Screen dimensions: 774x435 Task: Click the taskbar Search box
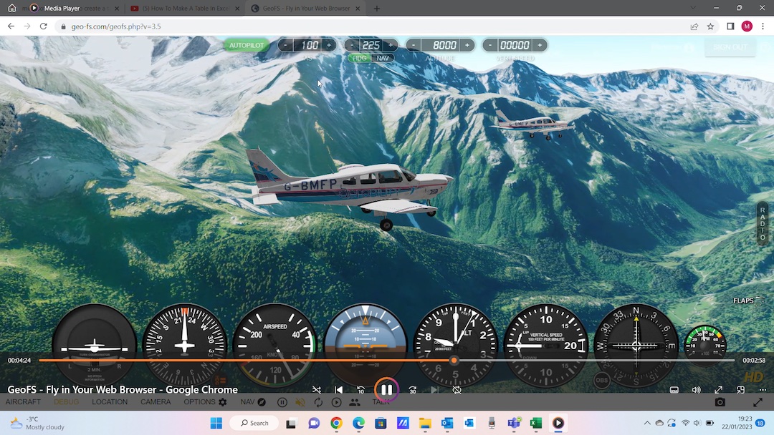pyautogui.click(x=255, y=423)
